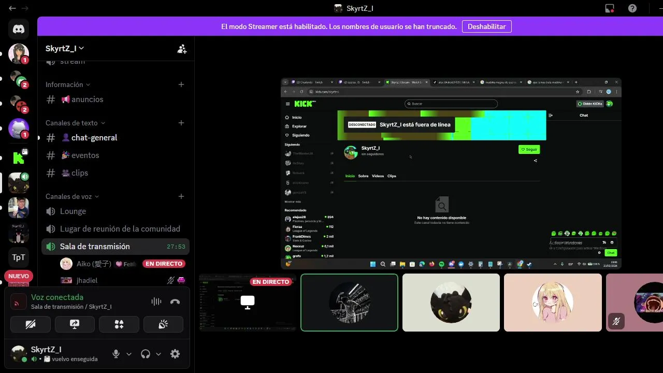This screenshot has height=373, width=663.
Task: Click Obtén KICKs button in the stream
Action: 590,104
